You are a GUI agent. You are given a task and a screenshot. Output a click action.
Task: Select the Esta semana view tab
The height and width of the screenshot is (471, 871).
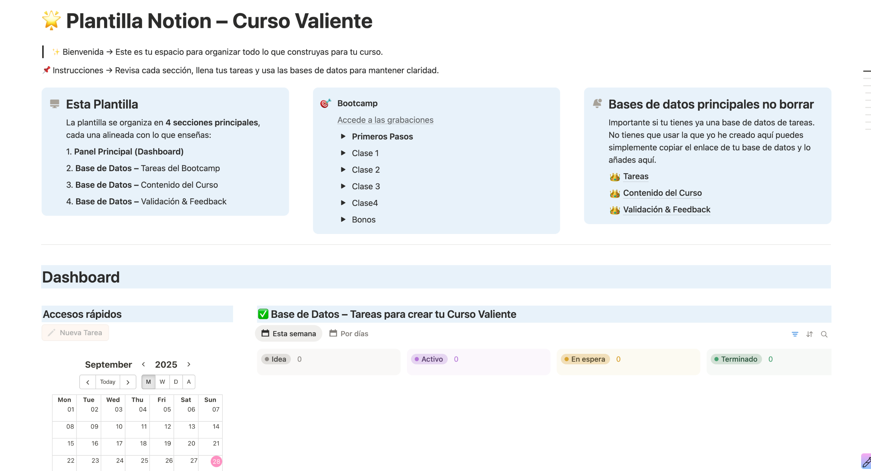289,333
